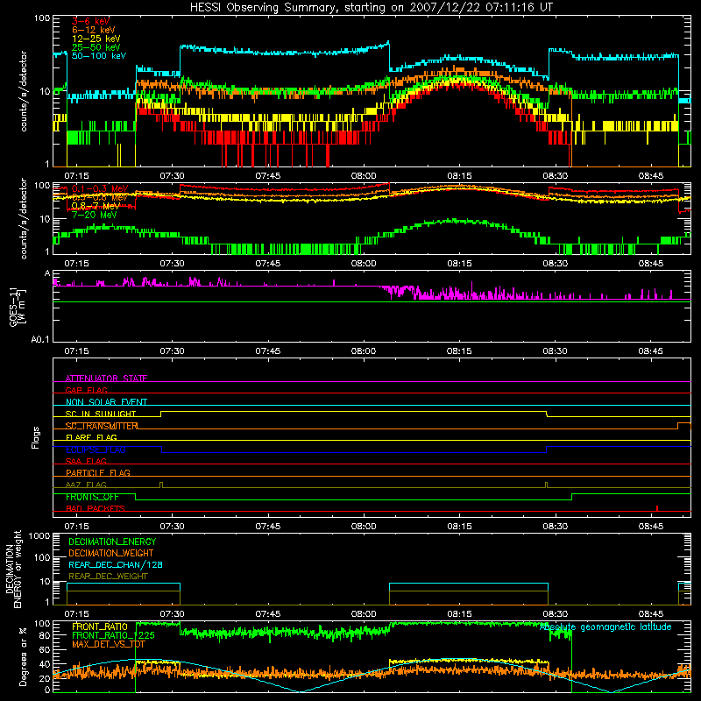Click the 7-20 MeV legend label
The height and width of the screenshot is (701, 701).
tap(95, 215)
